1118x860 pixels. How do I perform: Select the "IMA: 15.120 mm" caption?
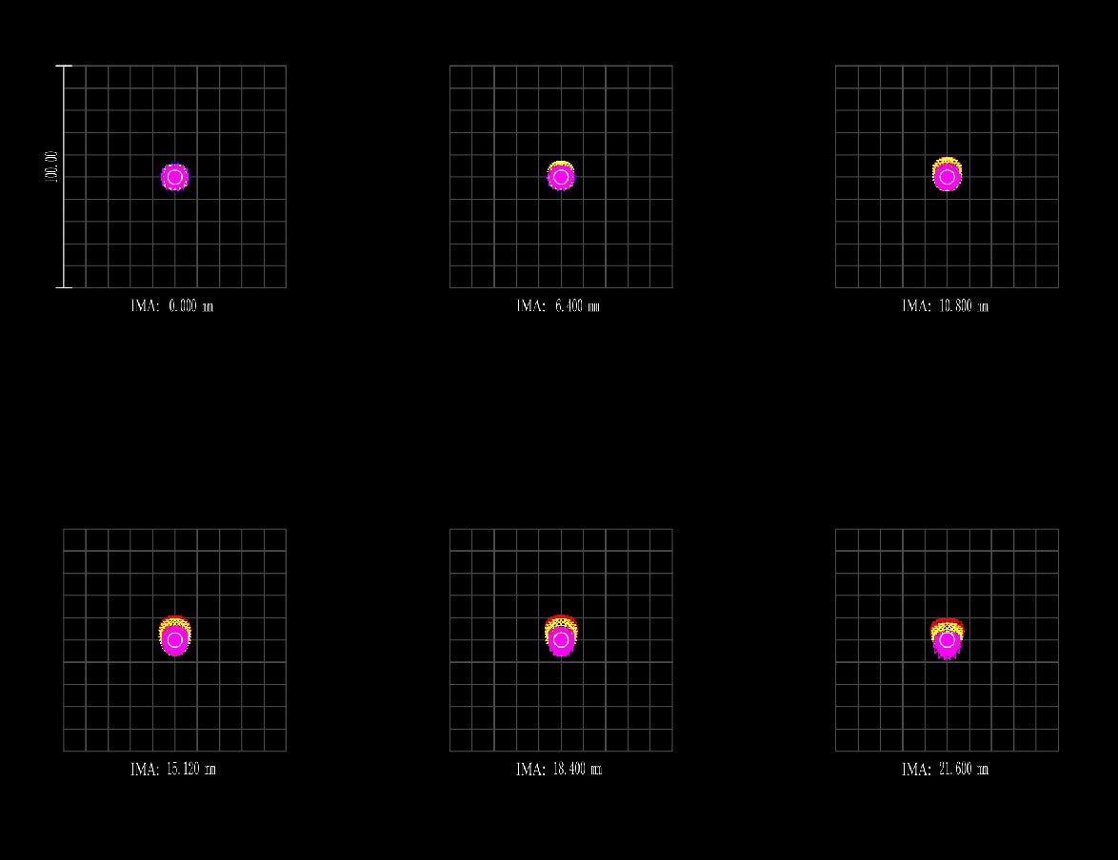(172, 770)
